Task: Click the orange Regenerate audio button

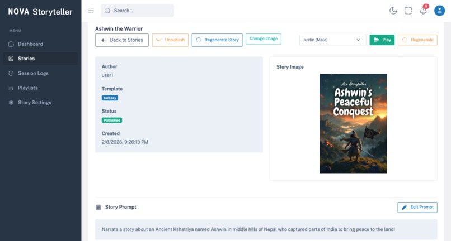Action: point(417,40)
